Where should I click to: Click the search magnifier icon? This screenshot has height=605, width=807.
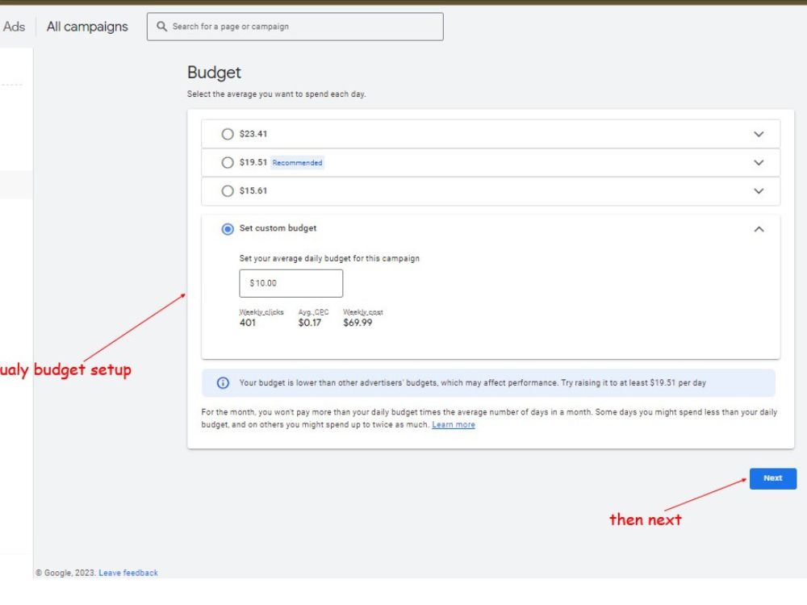pos(161,27)
